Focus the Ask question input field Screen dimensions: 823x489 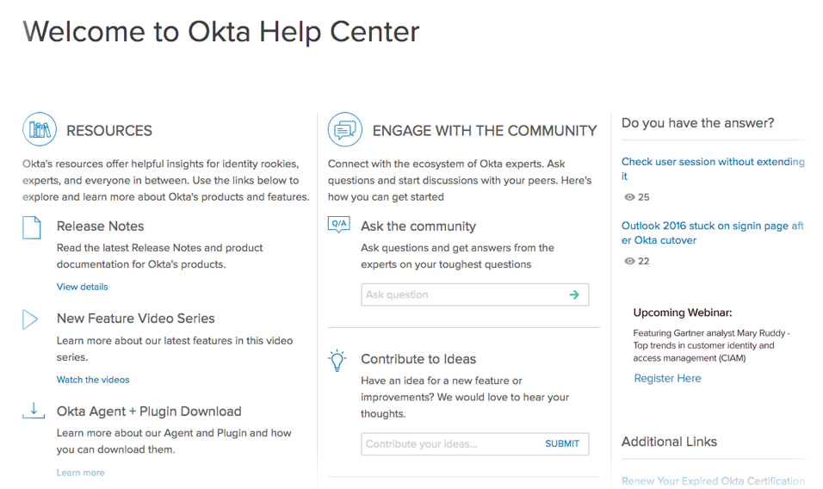(x=461, y=294)
